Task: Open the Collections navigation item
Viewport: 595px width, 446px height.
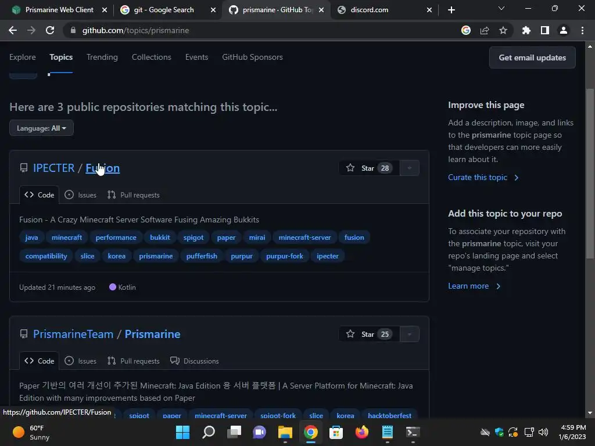Action: 152,57
